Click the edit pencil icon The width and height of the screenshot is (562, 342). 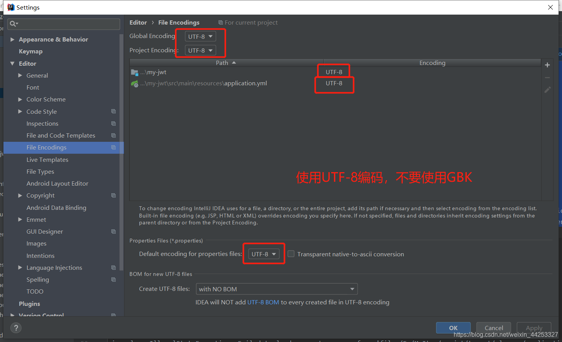[x=547, y=90]
